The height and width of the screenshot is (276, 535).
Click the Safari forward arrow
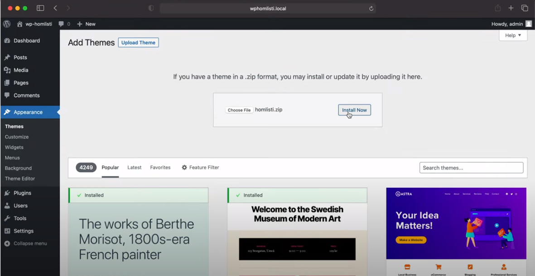click(x=68, y=8)
